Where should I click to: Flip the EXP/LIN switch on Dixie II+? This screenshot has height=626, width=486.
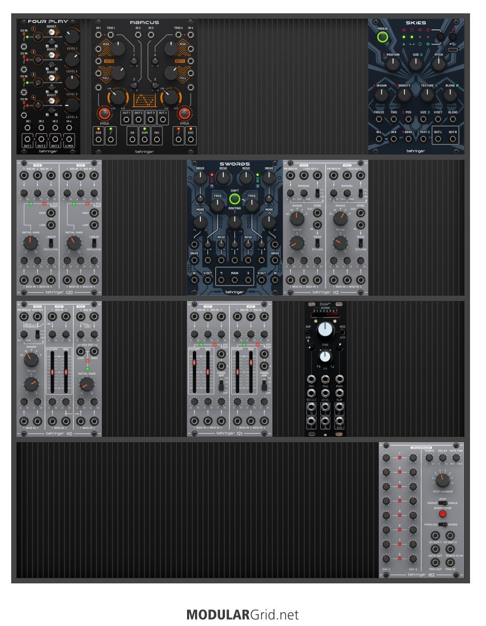(309, 332)
